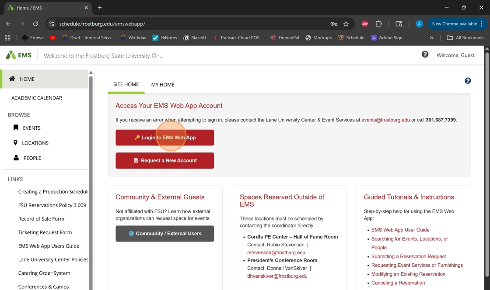Viewport: 490px width, 290px height.
Task: View site information icon in address bar
Action: pyautogui.click(x=52, y=24)
